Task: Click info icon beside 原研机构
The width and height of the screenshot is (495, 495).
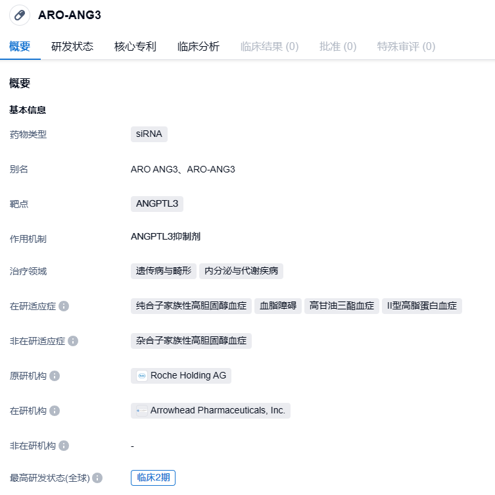Action: coord(55,376)
